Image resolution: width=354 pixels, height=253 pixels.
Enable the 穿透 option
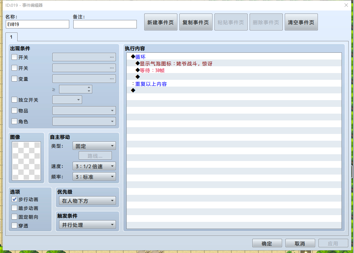tap(14, 226)
